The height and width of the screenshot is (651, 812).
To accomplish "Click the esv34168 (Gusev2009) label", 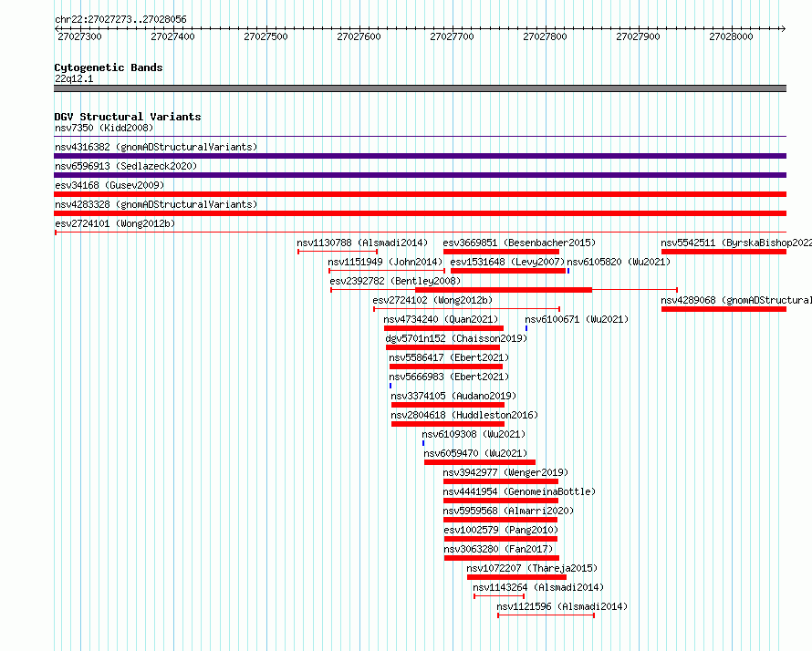I will click(x=109, y=185).
